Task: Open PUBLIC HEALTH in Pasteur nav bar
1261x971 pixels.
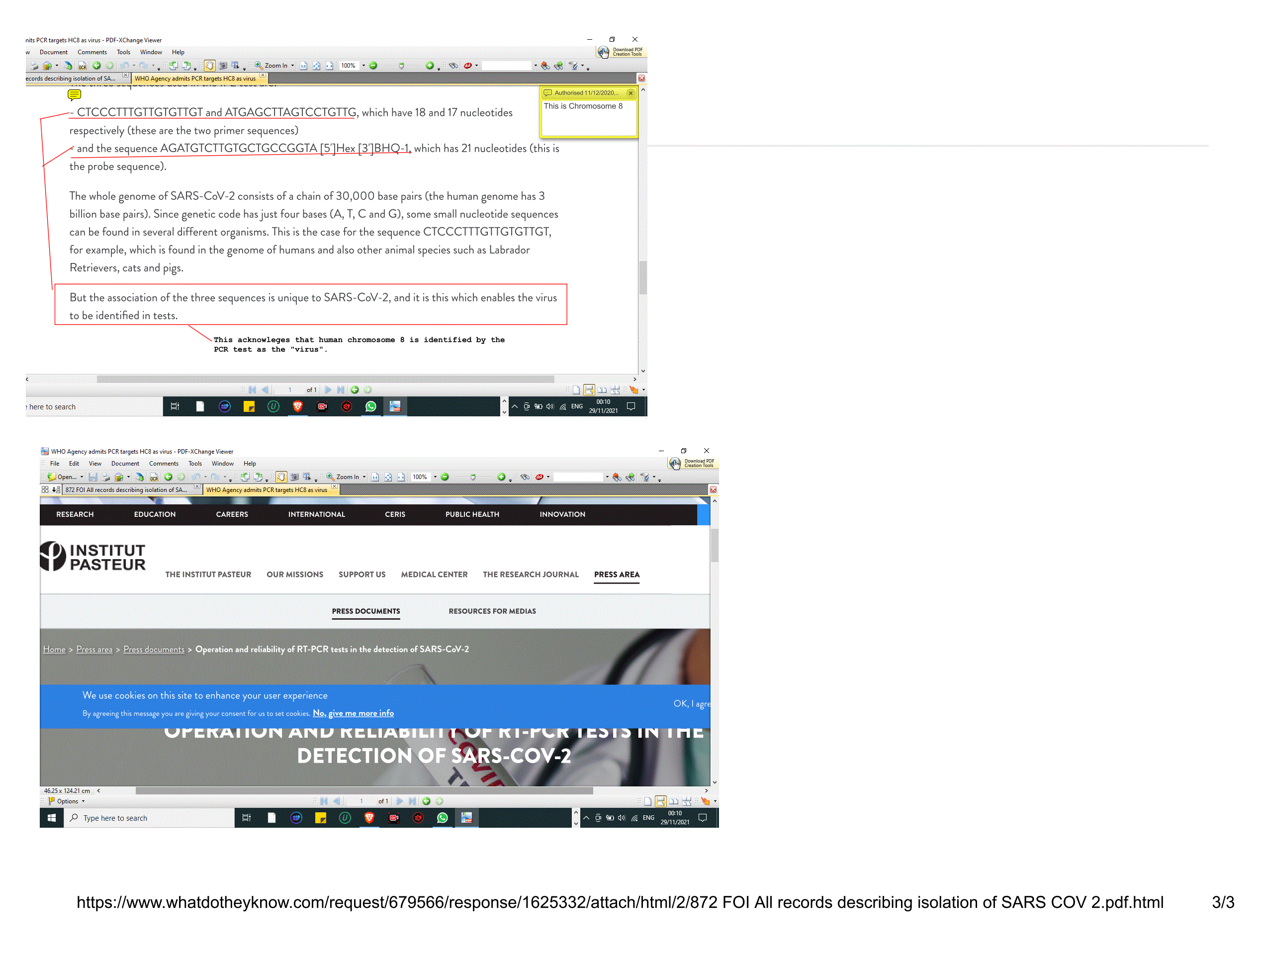Action: (x=472, y=515)
